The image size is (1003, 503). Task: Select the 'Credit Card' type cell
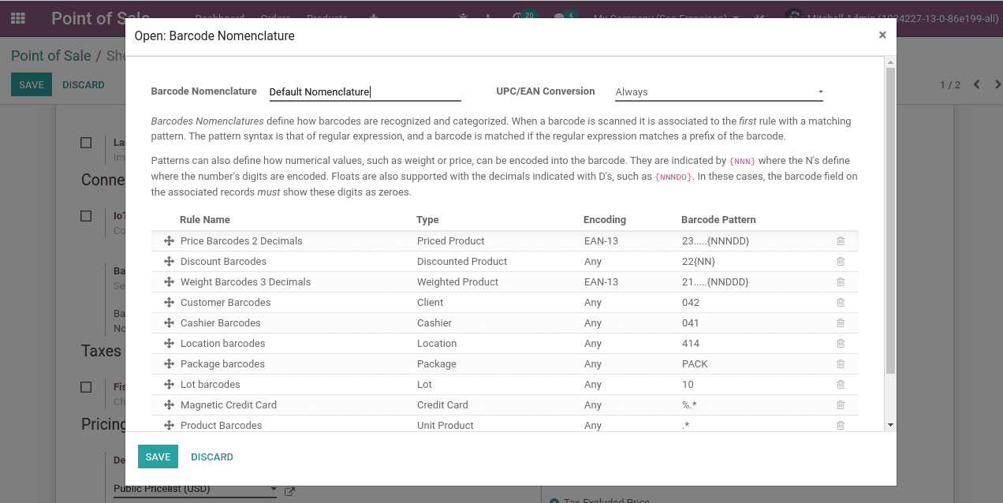click(x=442, y=405)
